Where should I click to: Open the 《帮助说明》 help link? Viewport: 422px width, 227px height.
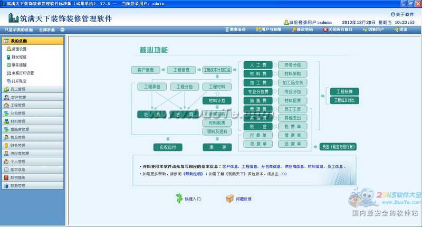(x=193, y=174)
